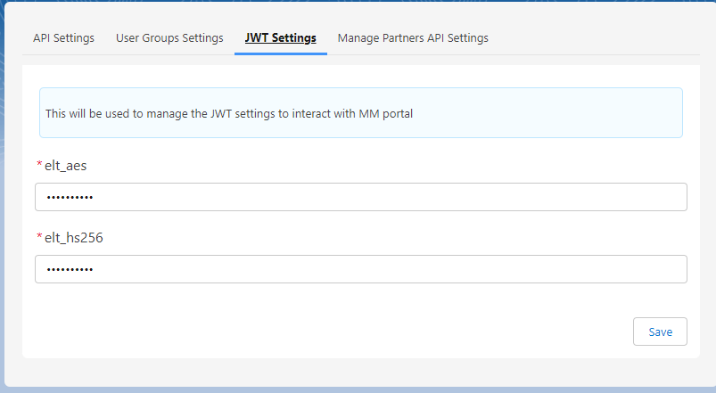Go to Manage Partners API Settings tab
716x393 pixels.
coord(413,38)
